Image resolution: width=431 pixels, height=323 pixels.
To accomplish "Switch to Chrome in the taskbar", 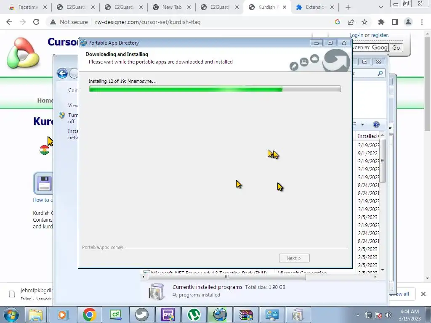I will pyautogui.click(x=89, y=315).
